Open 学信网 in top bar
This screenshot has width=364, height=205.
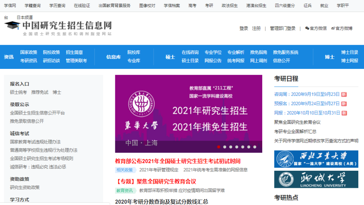coord(10,6)
